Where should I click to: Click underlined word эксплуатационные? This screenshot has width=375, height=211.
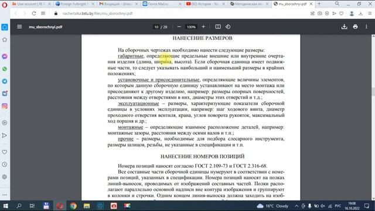point(138,103)
